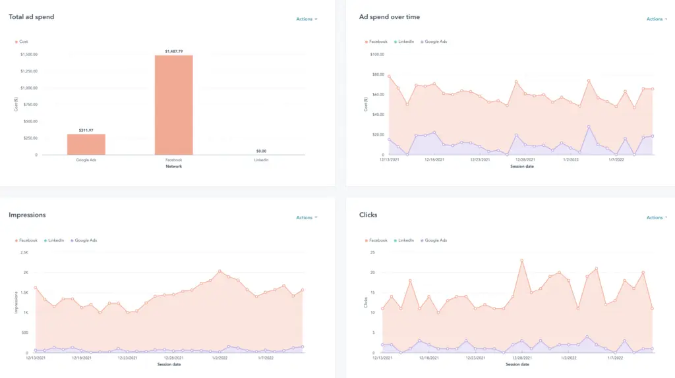
Task: Open Actions dropdown in Clicks panel
Action: (657, 217)
